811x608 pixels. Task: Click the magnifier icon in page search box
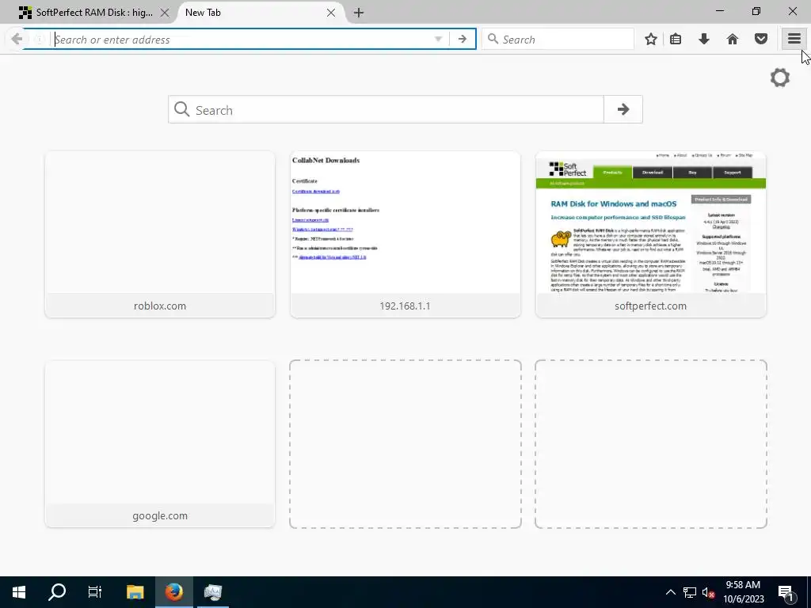click(x=181, y=109)
